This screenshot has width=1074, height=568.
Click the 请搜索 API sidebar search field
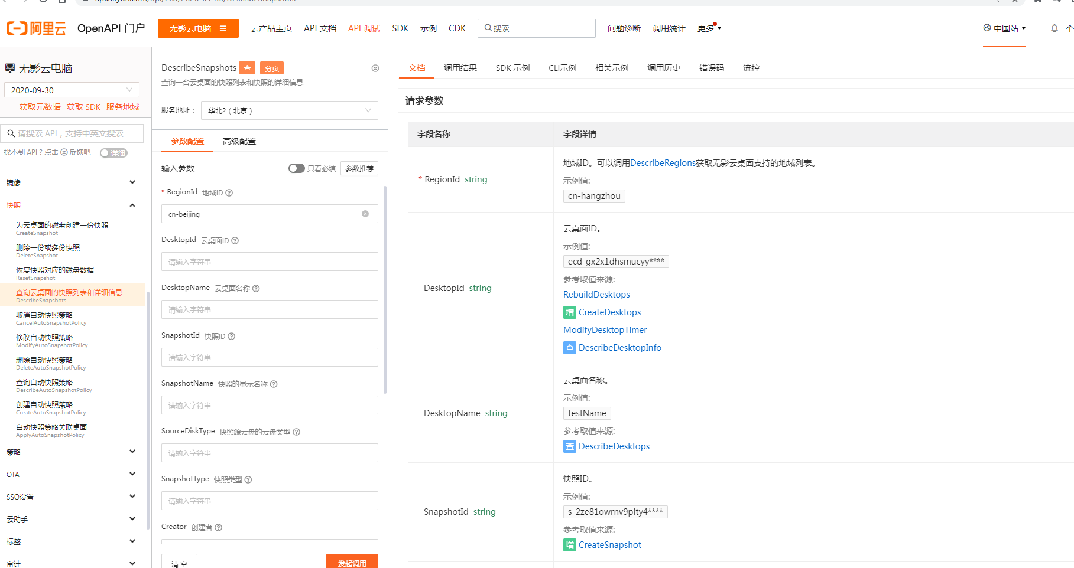72,133
